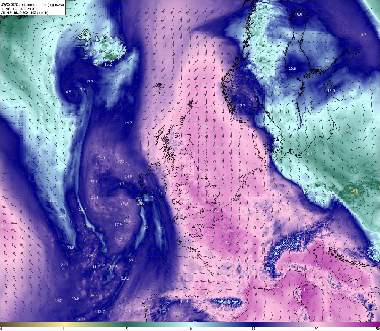Click the 21.7 value label
This screenshot has width=380, height=331.
[x=82, y=320]
